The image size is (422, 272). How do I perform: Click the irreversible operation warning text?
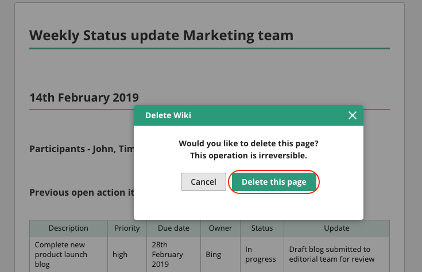click(x=249, y=155)
